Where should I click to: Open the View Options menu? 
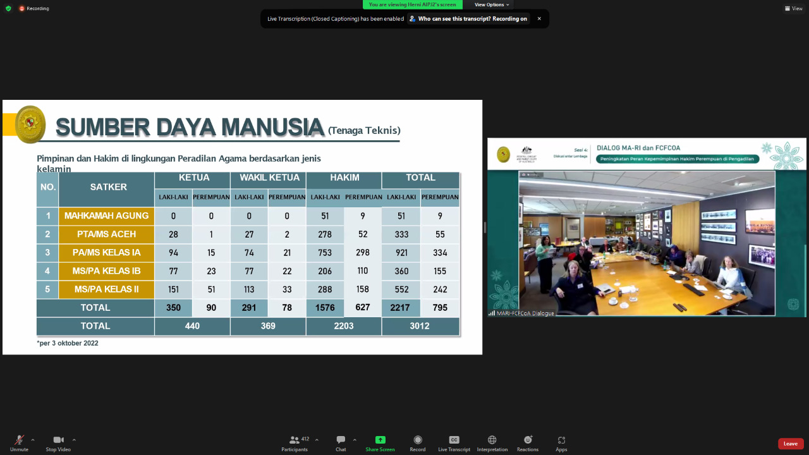tap(492, 4)
